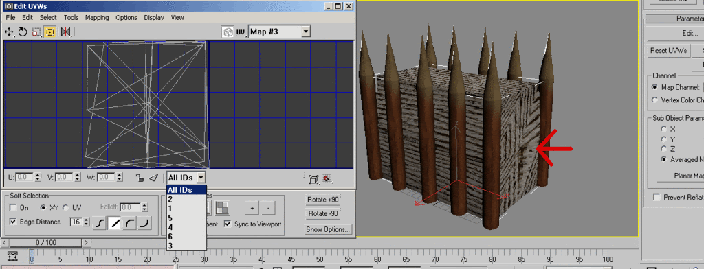
Task: Open the File menu
Action: tap(11, 17)
